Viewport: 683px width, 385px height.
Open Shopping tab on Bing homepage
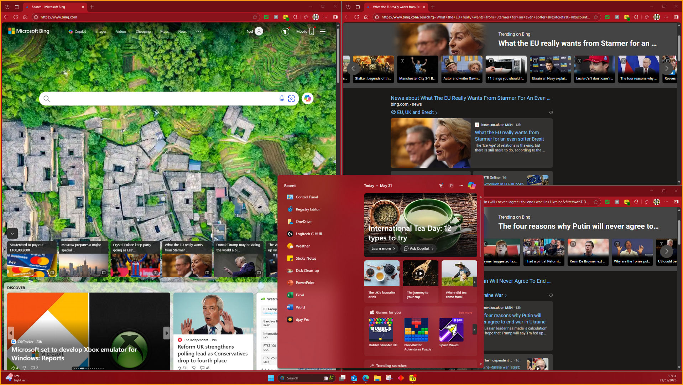point(143,32)
